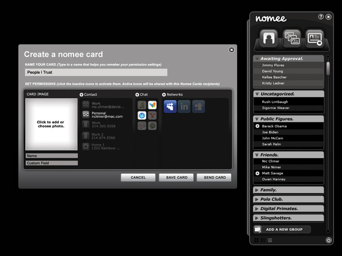This screenshot has width=342, height=256.
Task: Expand the Slingshotters group
Action: click(256, 218)
